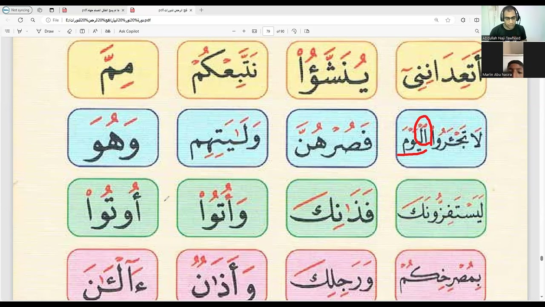
Task: Click the blue card with word فصرهن
Action: click(332, 138)
